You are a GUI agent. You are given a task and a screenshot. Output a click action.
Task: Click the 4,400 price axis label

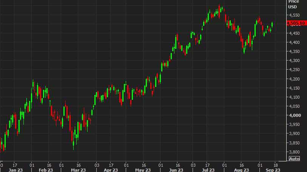294,42
